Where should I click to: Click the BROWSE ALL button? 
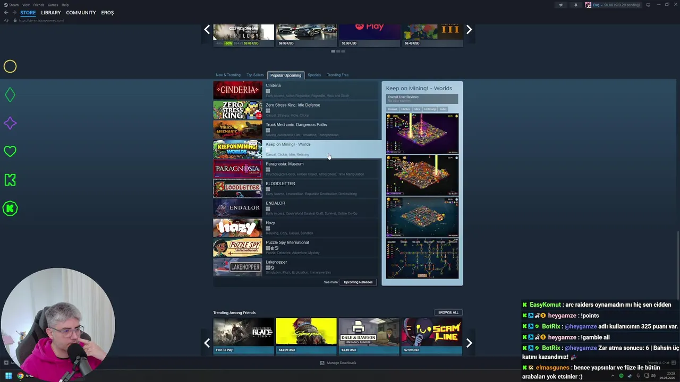pyautogui.click(x=448, y=312)
